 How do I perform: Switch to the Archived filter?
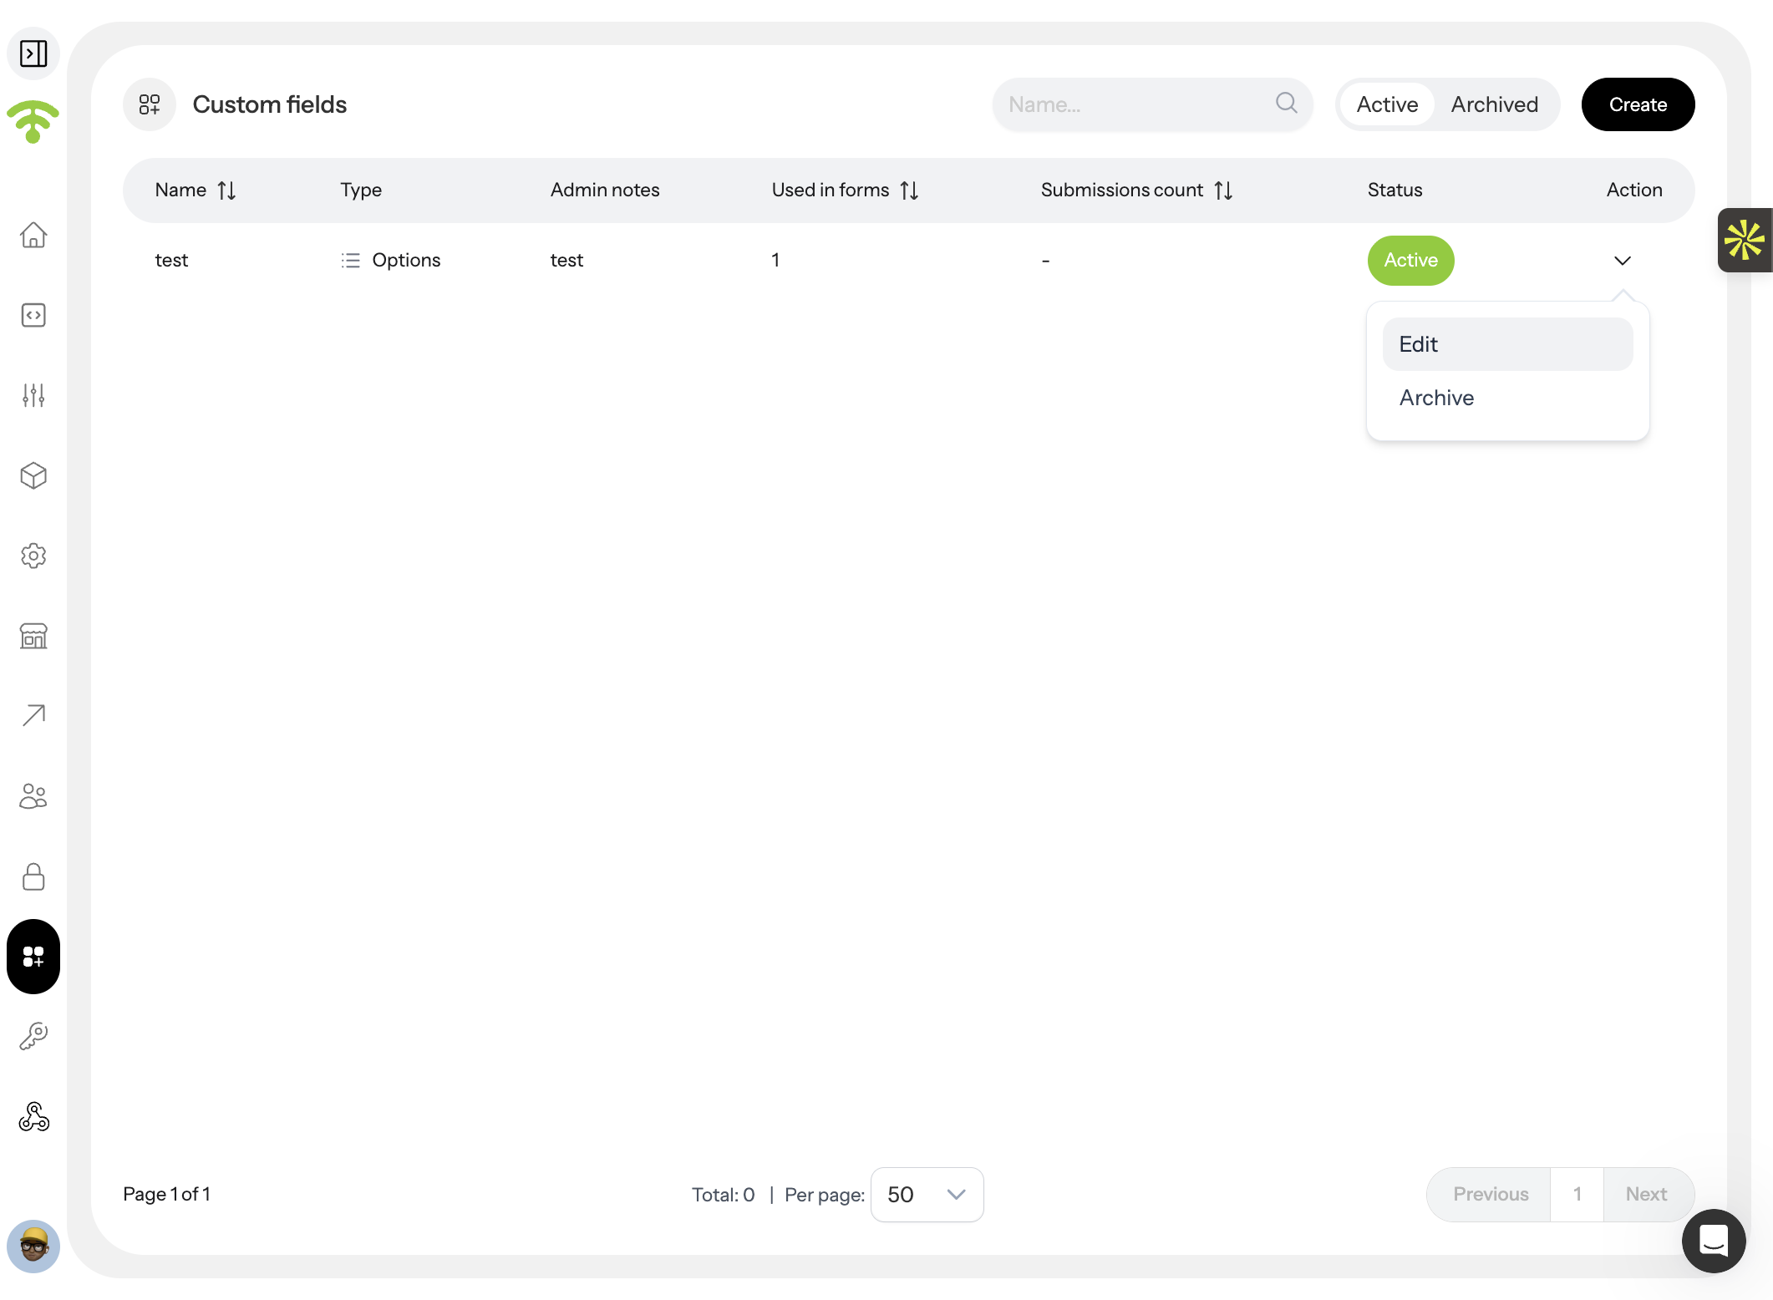pos(1495,104)
